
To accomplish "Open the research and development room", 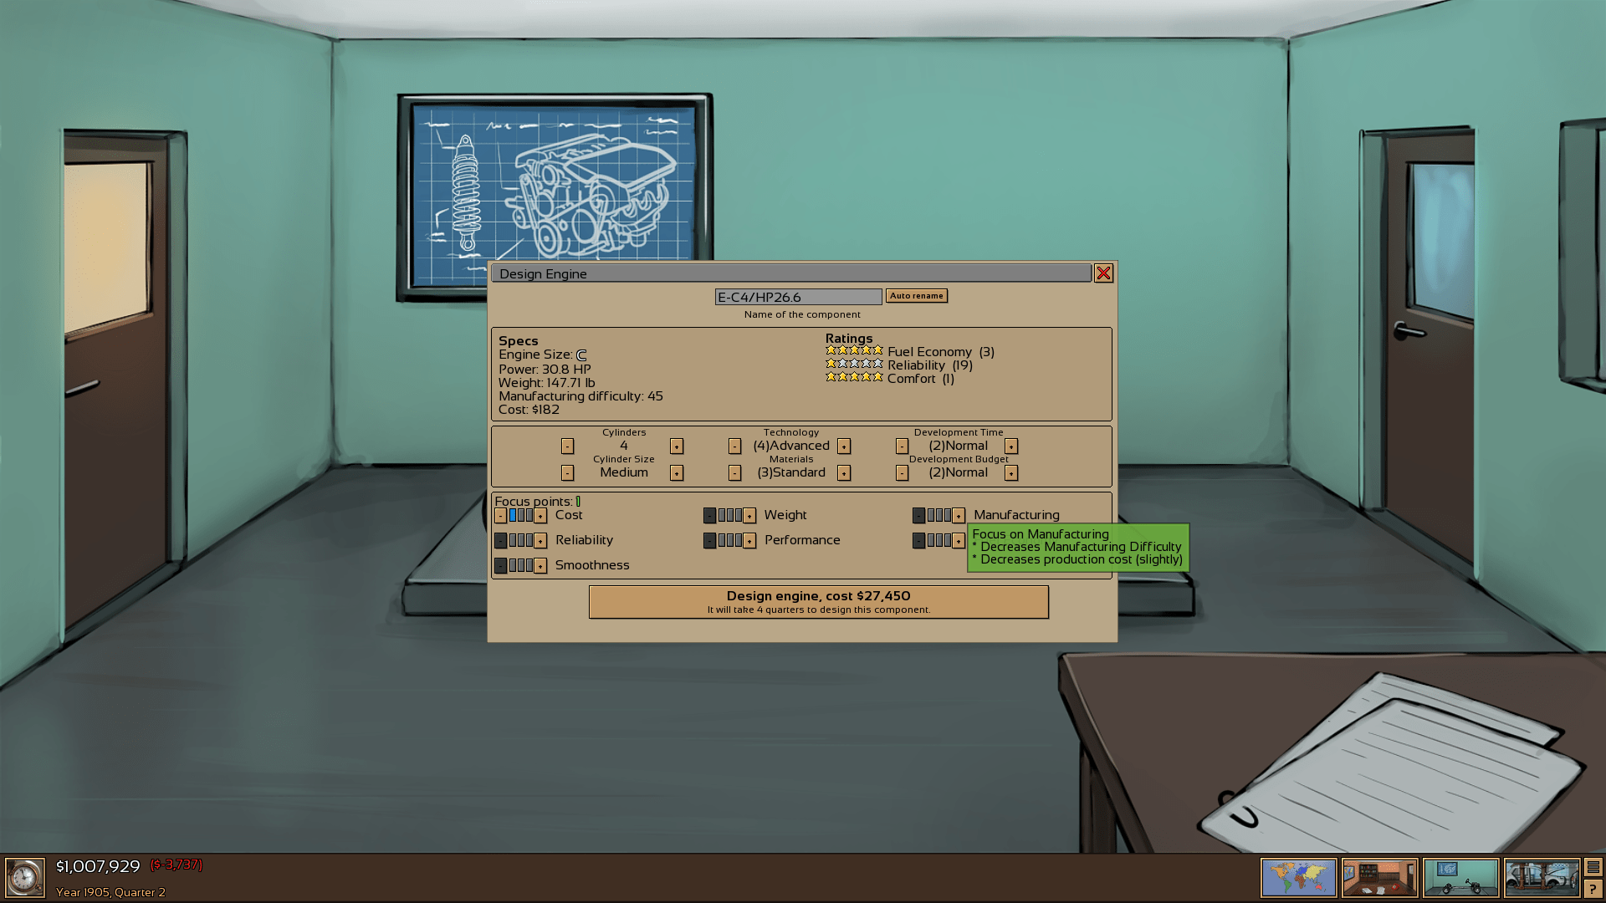I will coord(1460,878).
